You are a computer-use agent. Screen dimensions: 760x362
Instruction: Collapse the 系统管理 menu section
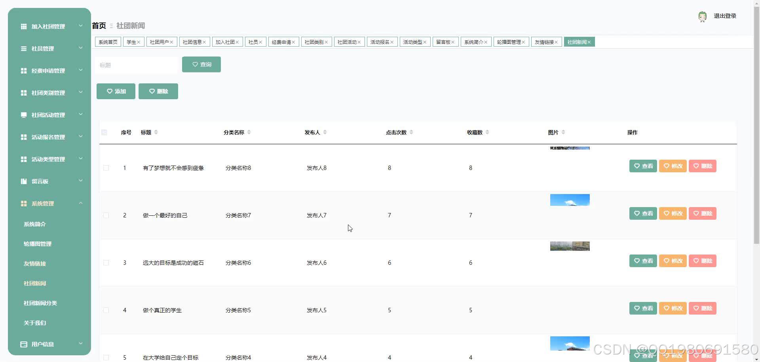[81, 203]
